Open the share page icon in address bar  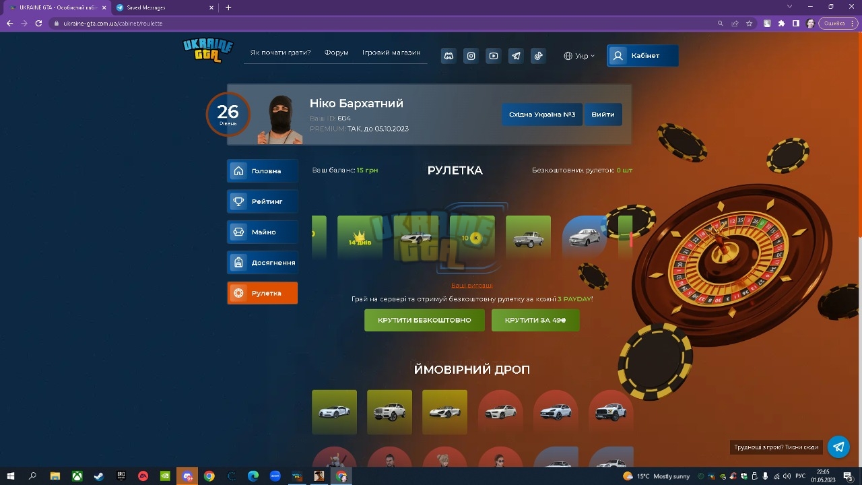[735, 23]
